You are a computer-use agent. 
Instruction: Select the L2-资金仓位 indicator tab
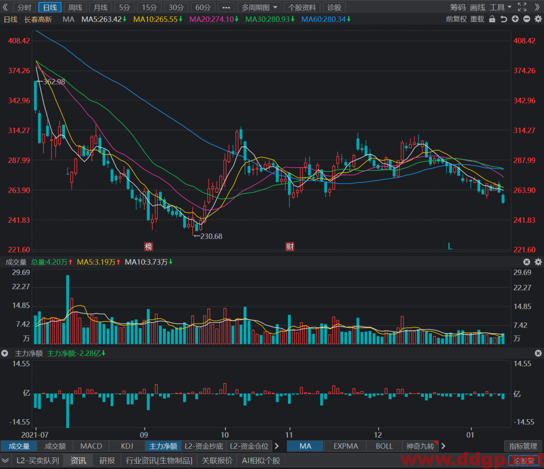coord(249,446)
